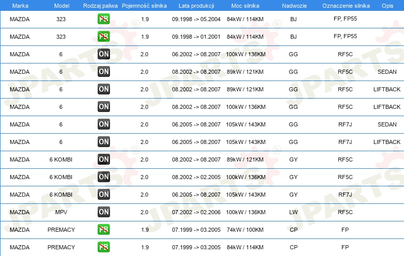Click the PB fuel icon in the 323 row ending 01.2001

click(x=103, y=36)
